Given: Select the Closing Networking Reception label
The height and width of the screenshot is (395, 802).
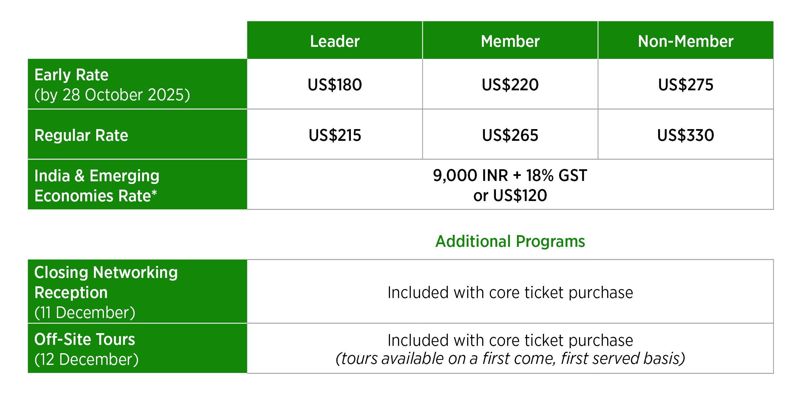Looking at the screenshot, I should coord(106,283).
